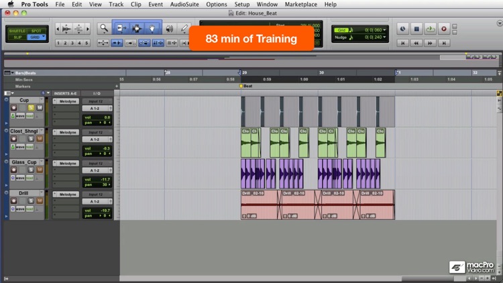This screenshot has width=503, height=283.
Task: Enable Shuffle edit mode
Action: click(x=17, y=31)
